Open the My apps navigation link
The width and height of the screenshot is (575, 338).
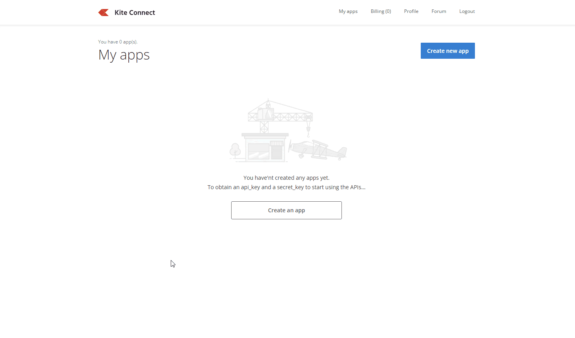pyautogui.click(x=348, y=11)
